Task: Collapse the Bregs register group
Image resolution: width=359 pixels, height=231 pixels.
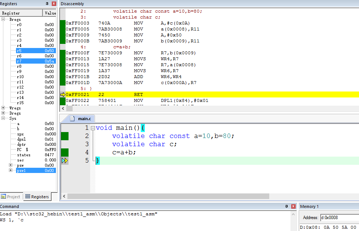Action: tap(3, 19)
